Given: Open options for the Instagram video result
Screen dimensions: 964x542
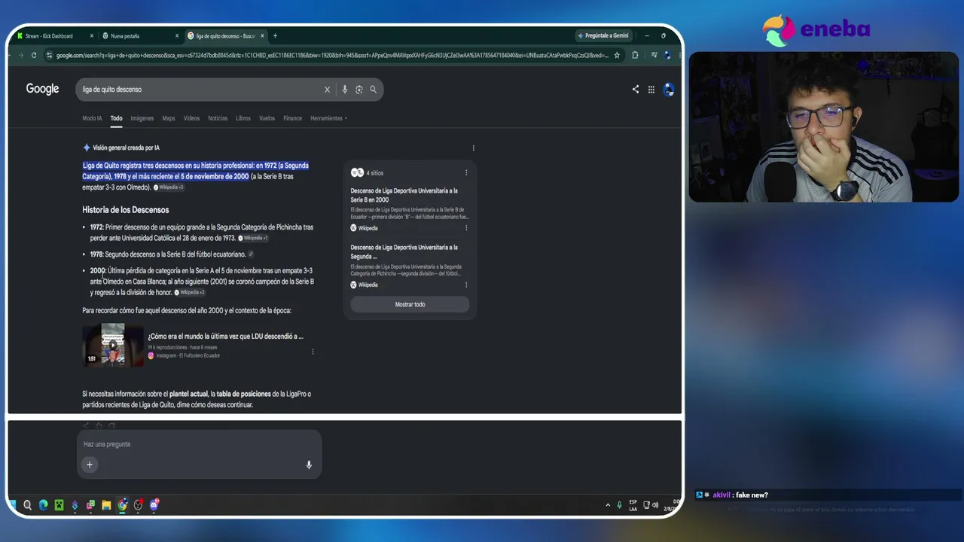Looking at the screenshot, I should click(x=313, y=352).
